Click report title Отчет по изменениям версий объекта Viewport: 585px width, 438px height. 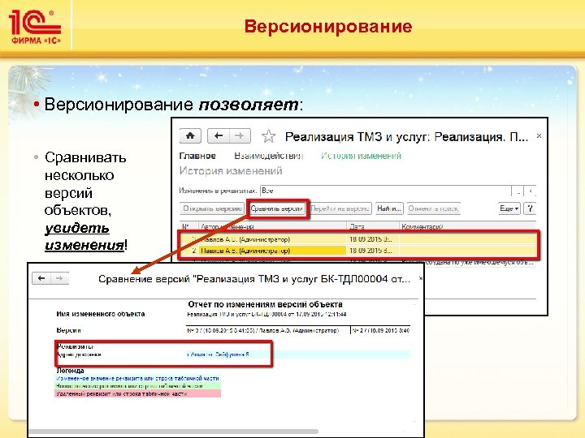tap(265, 304)
